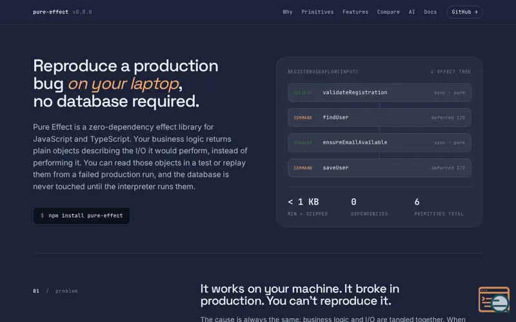Click the EFFECT TREE label
This screenshot has width=516, height=322.
[451, 71]
